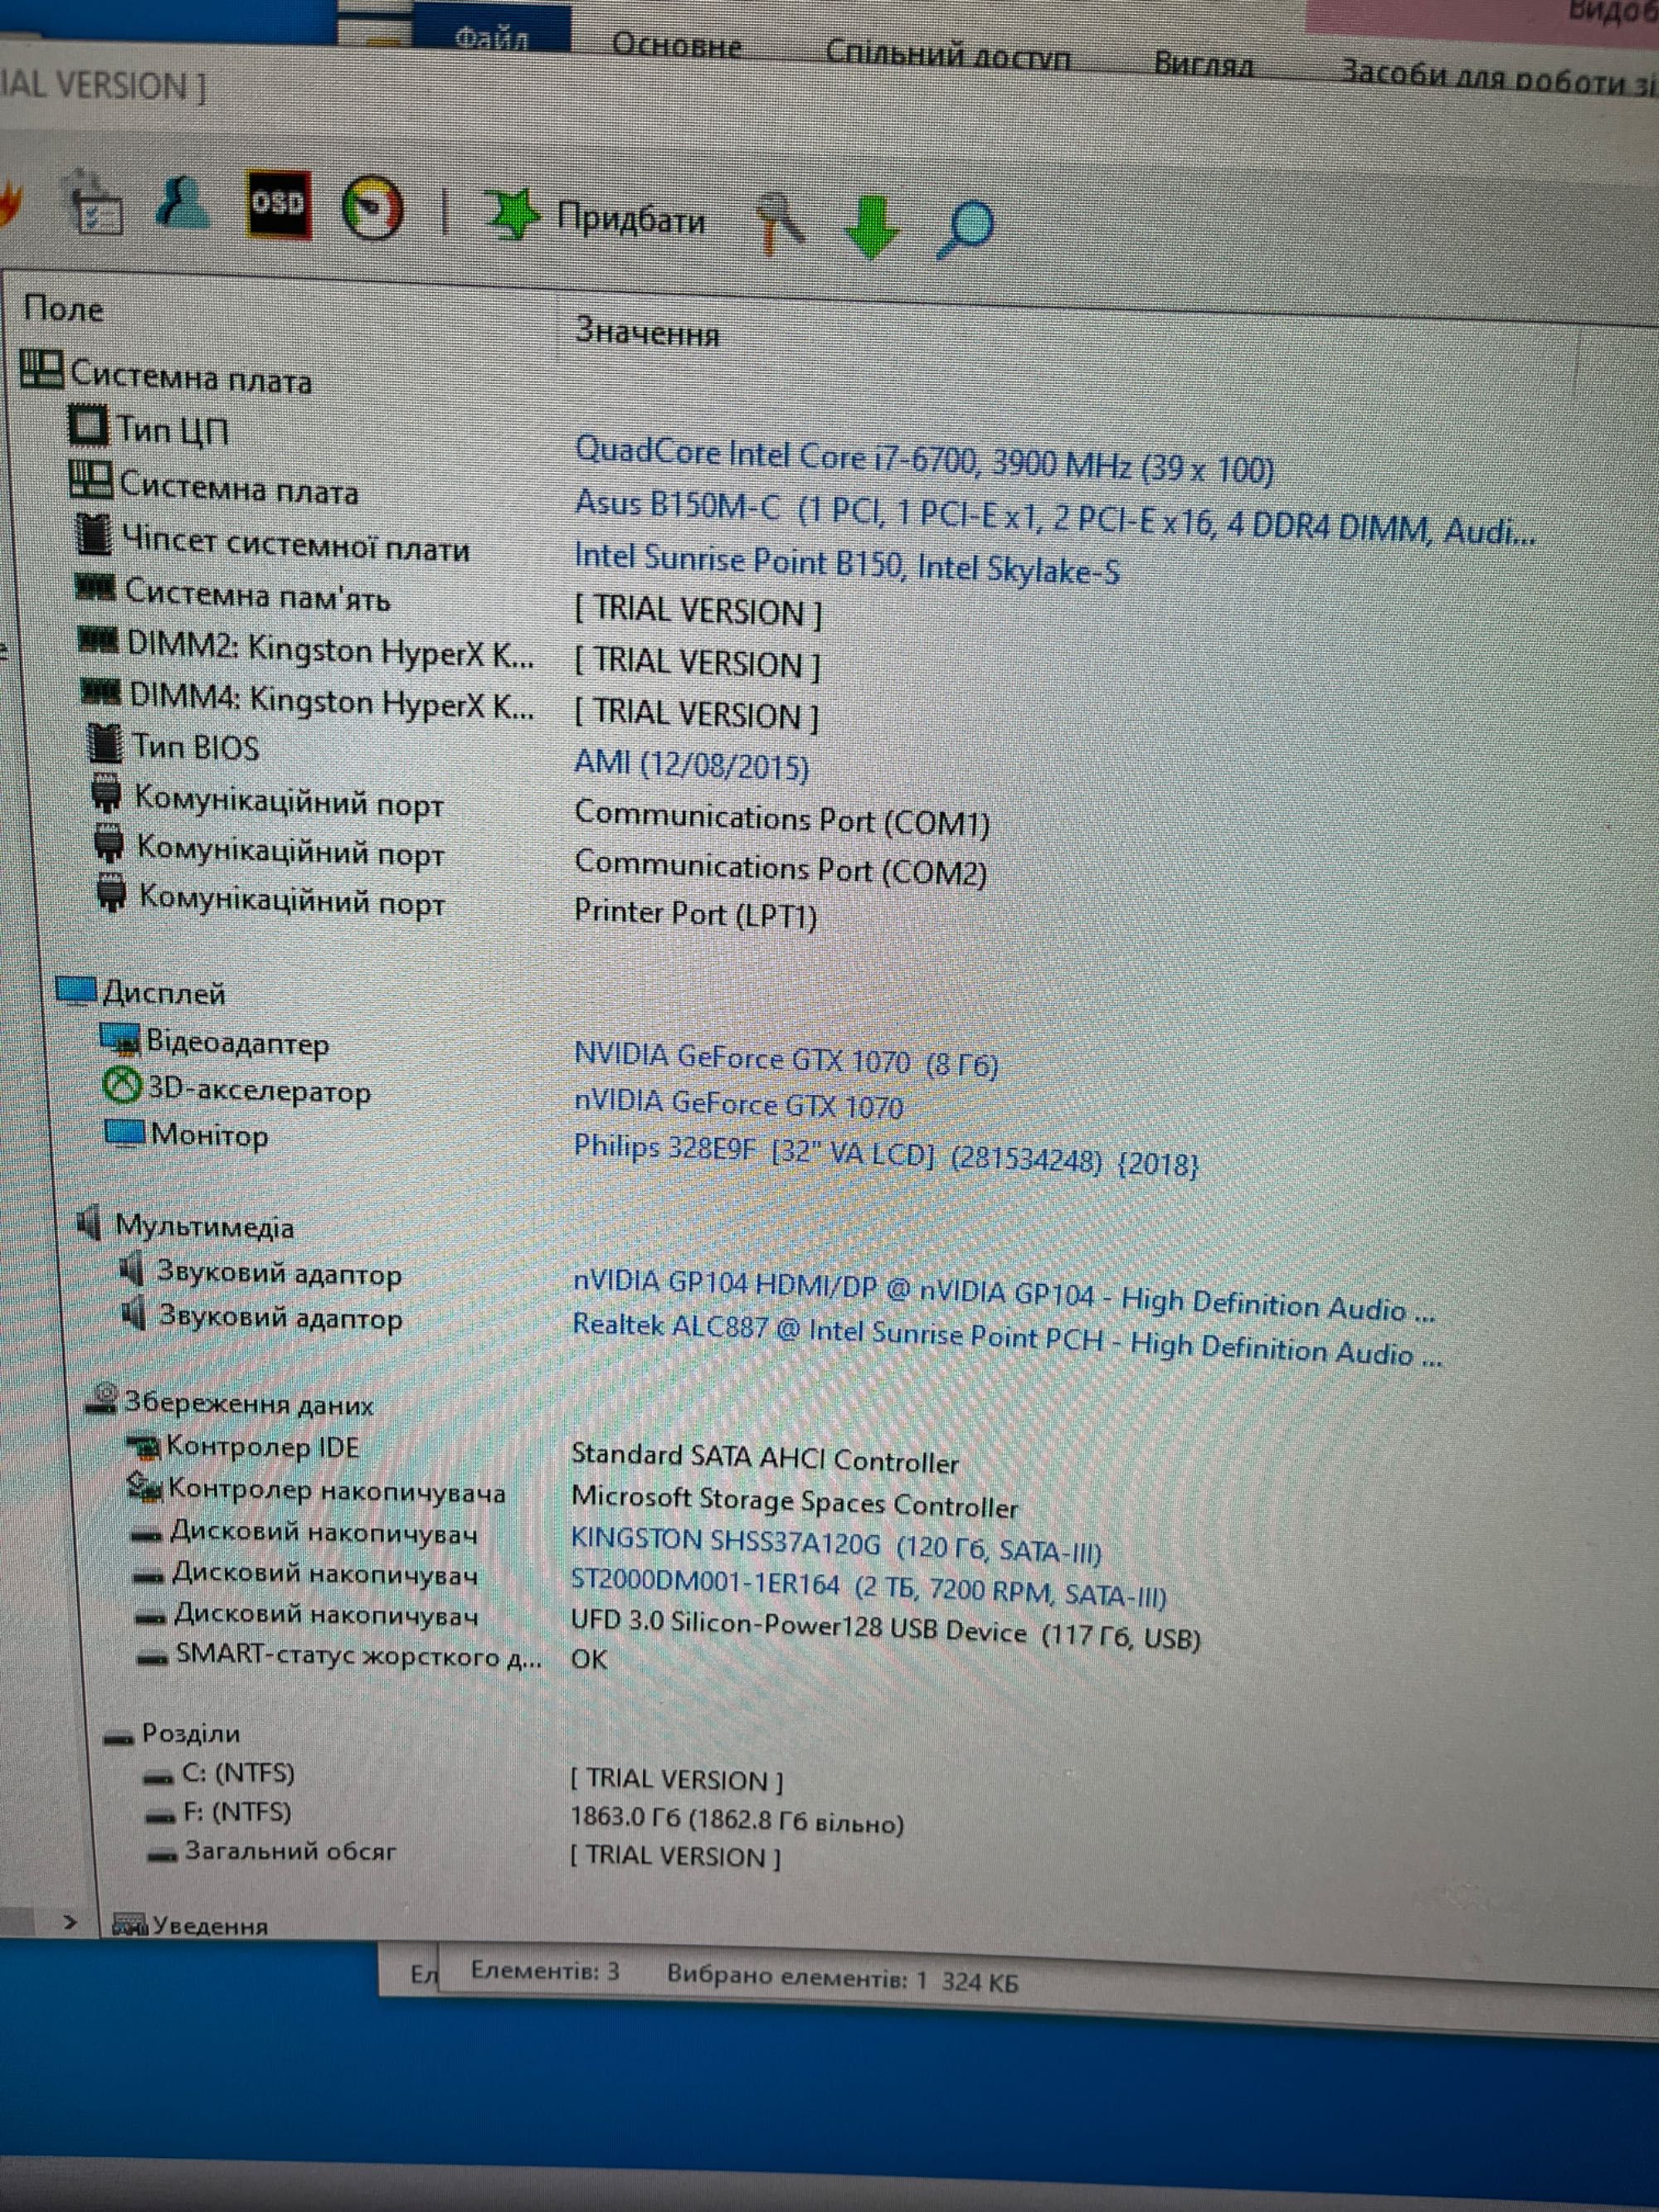1659x2212 pixels.
Task: Click the Відеоадаптер icon
Action: [120, 1040]
